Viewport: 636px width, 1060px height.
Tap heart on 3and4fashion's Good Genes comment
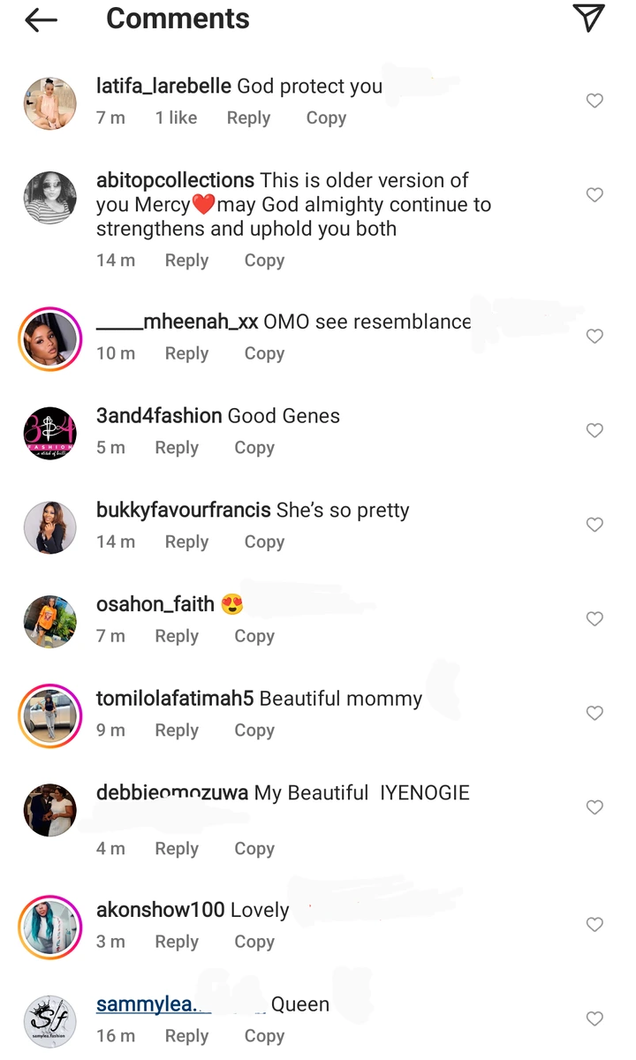click(x=595, y=430)
